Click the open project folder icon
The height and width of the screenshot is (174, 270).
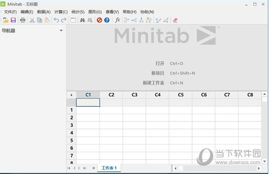[x=5, y=20]
